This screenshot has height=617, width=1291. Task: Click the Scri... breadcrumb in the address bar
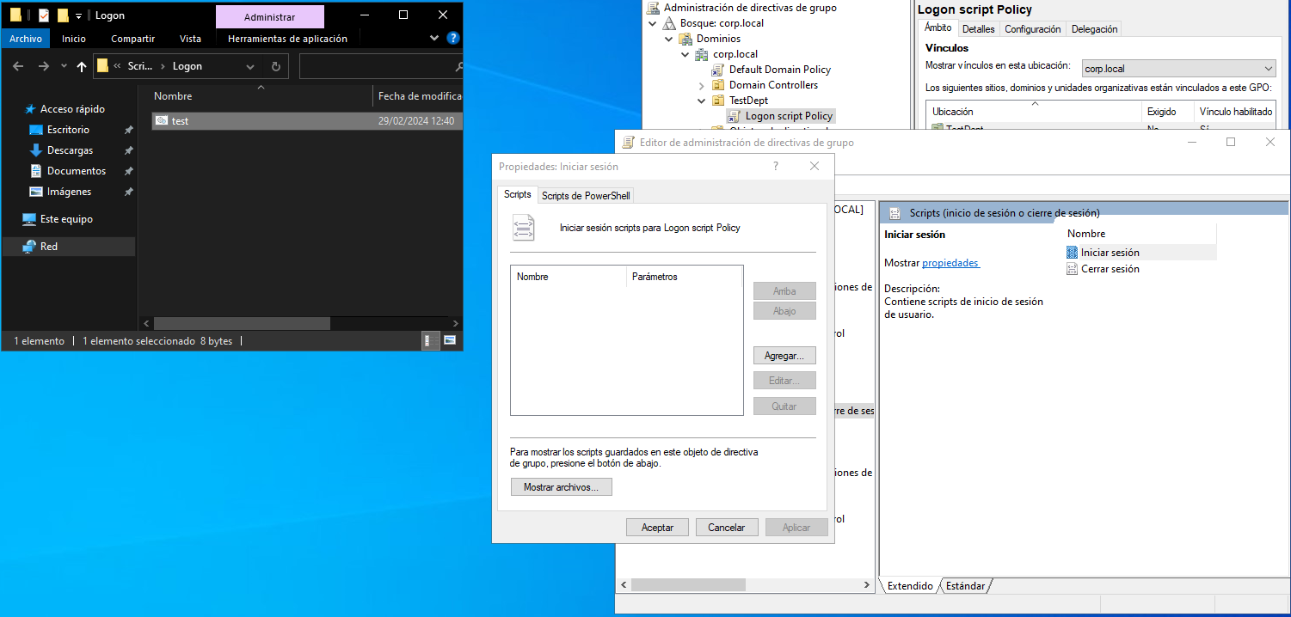139,66
